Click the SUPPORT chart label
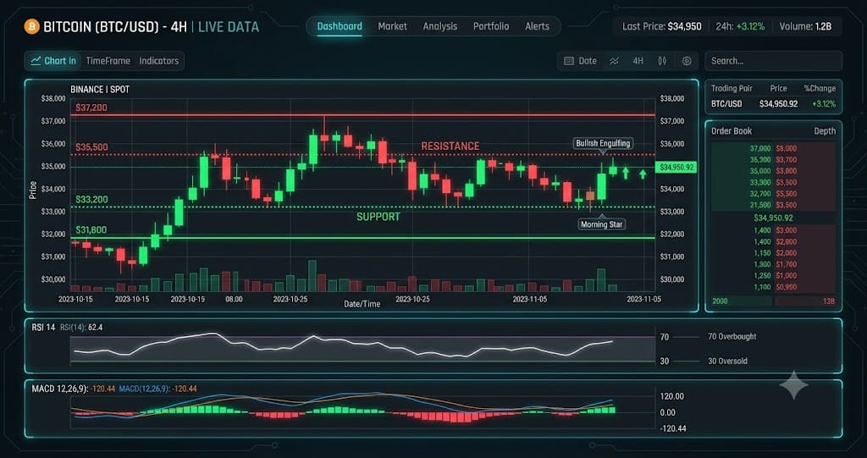 click(x=378, y=217)
